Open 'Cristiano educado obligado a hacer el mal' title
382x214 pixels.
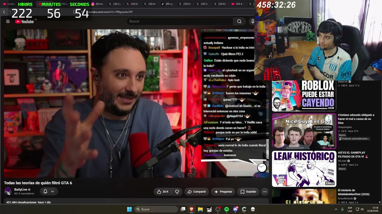click(x=356, y=119)
